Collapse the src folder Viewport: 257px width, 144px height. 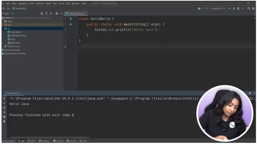[x=2, y=28]
